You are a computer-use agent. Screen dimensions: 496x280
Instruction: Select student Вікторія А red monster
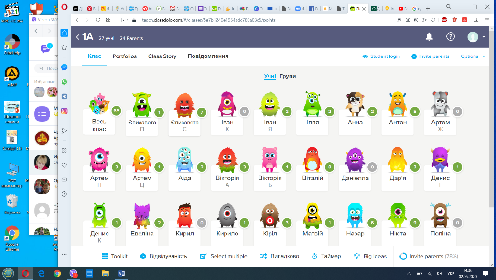pos(227,160)
